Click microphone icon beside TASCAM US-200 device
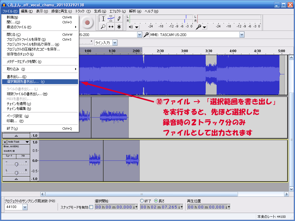 (x=146, y=35)
